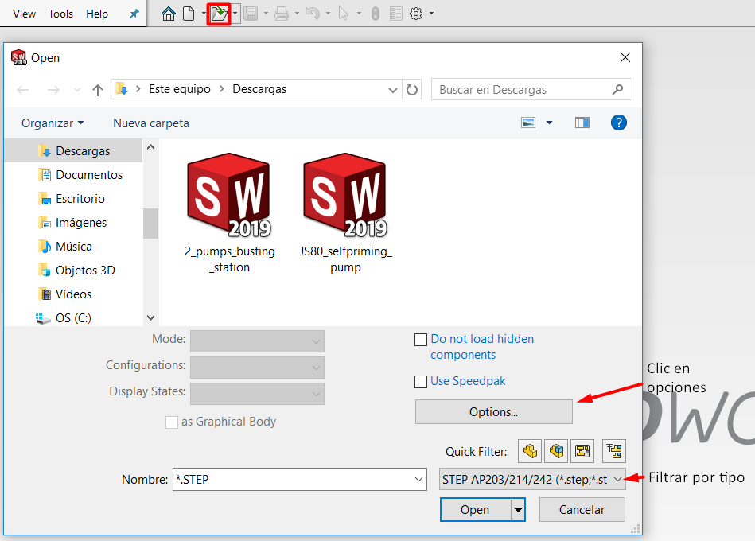Expand the Mode dropdown
The width and height of the screenshot is (755, 541).
258,341
